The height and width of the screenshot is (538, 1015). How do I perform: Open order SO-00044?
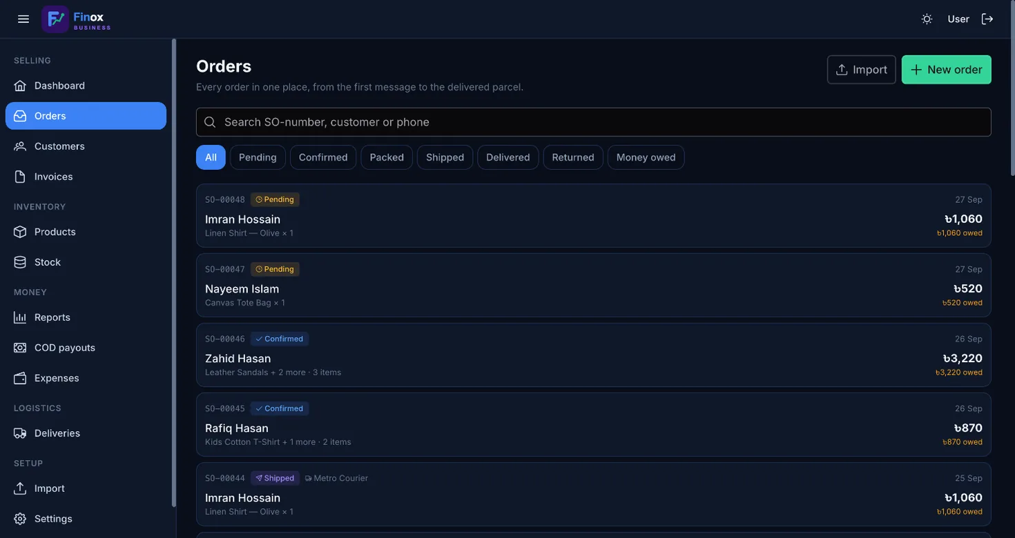click(x=594, y=494)
